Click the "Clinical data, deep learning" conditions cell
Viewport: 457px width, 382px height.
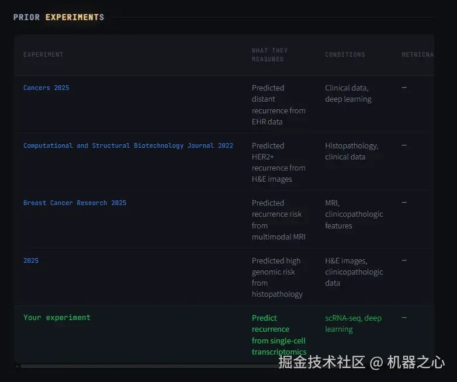coord(348,93)
